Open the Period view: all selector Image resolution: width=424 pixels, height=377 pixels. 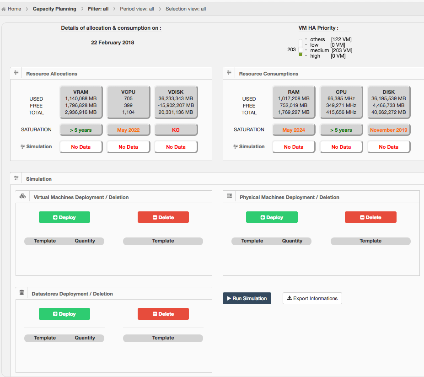(137, 9)
